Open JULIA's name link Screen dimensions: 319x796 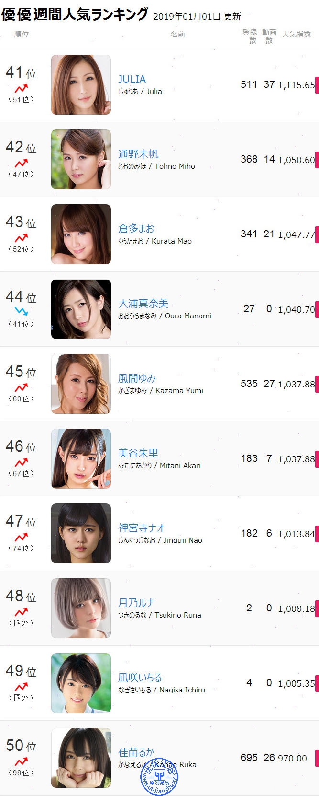(x=132, y=79)
